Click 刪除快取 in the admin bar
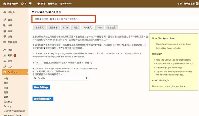199x116 pixels. click(52, 4)
